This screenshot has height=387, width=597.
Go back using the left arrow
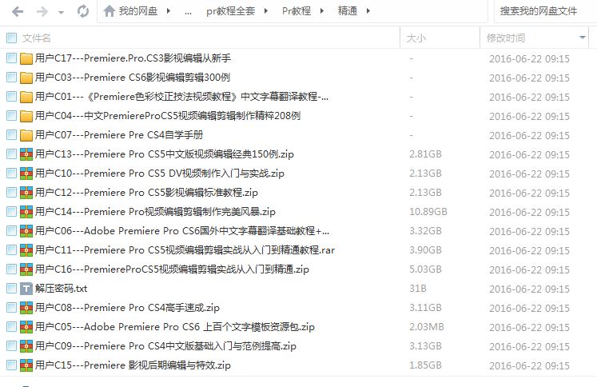click(17, 12)
